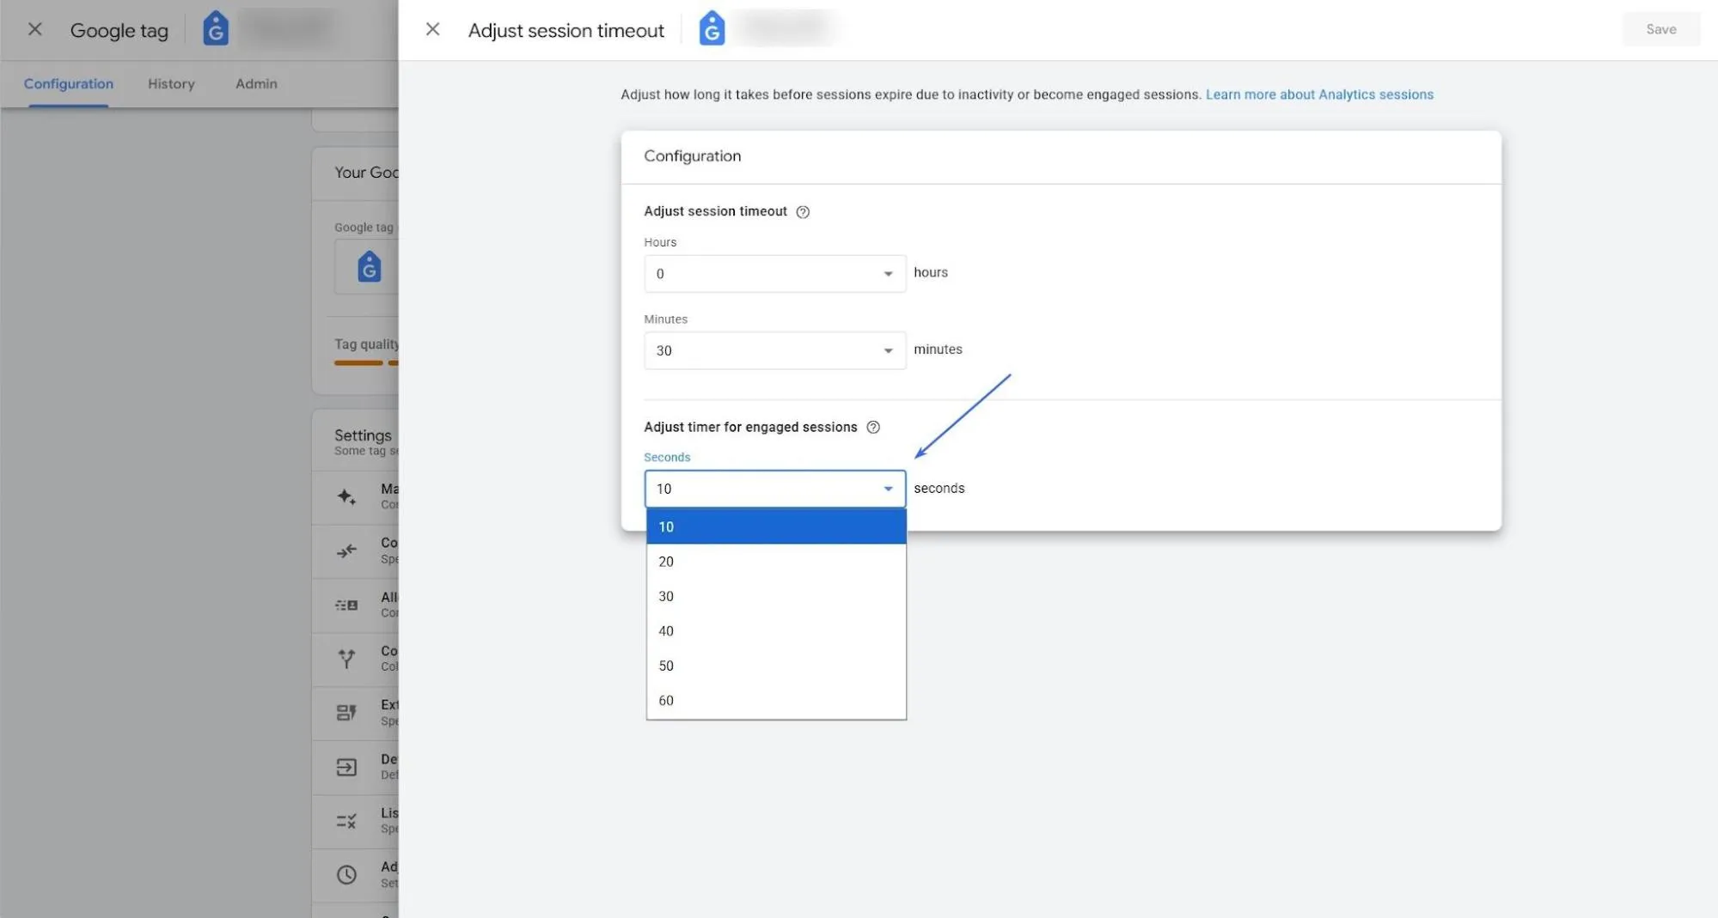Click the clock icon in Settings list

(346, 874)
